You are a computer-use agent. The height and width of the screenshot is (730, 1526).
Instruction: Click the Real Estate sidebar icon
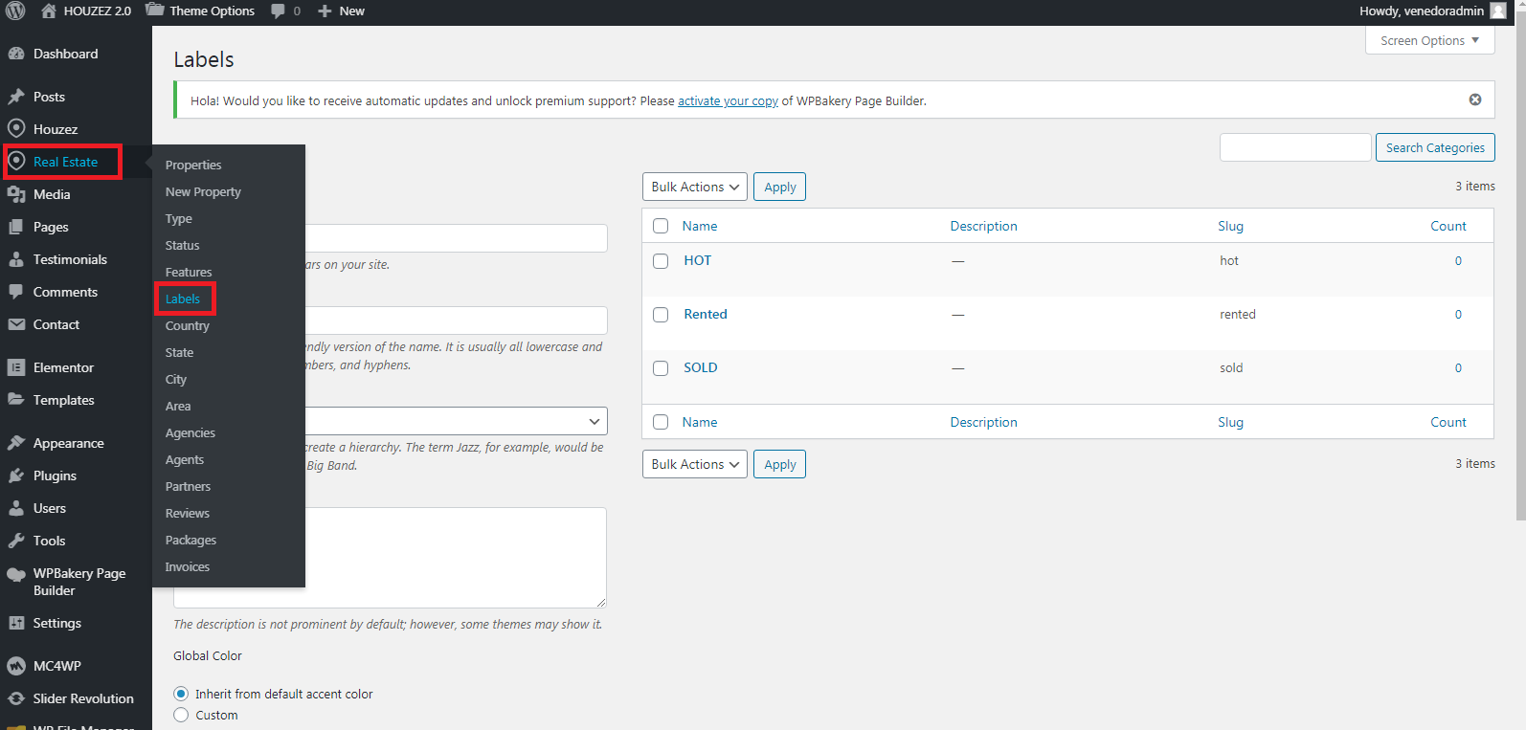coord(16,162)
